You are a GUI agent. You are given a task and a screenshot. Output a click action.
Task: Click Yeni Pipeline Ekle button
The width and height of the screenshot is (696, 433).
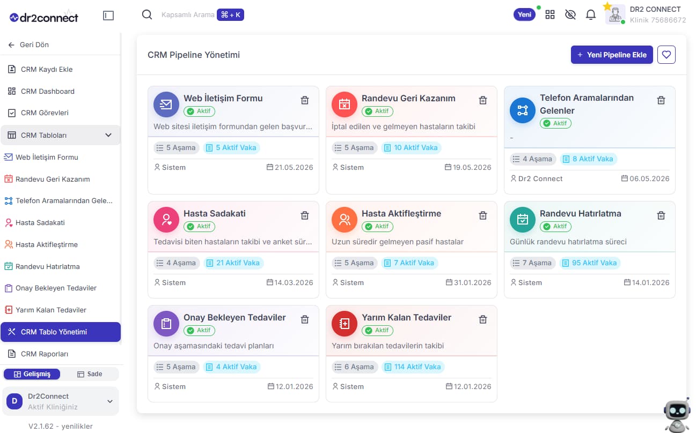[612, 55]
